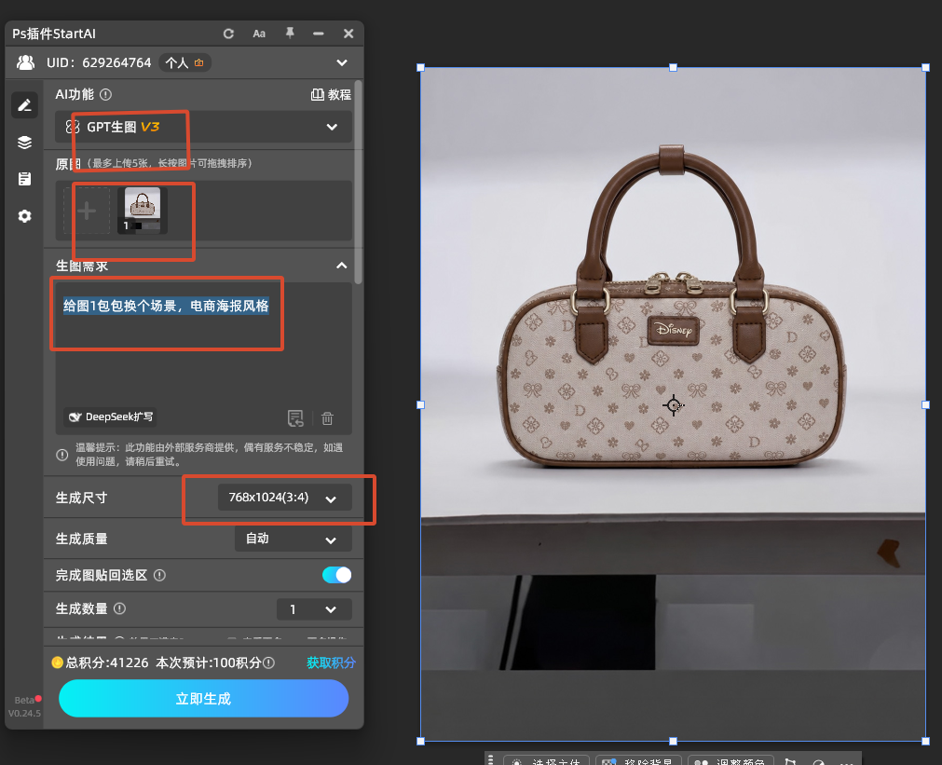Select the handbag source image thumbnail

click(x=143, y=210)
